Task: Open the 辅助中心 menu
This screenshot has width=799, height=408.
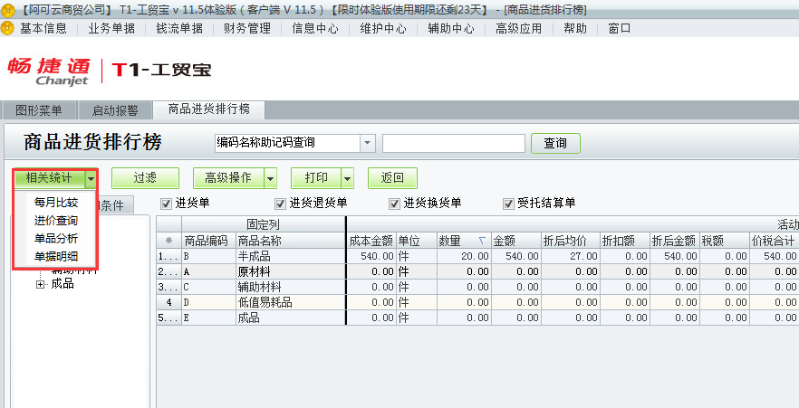Action: (451, 28)
